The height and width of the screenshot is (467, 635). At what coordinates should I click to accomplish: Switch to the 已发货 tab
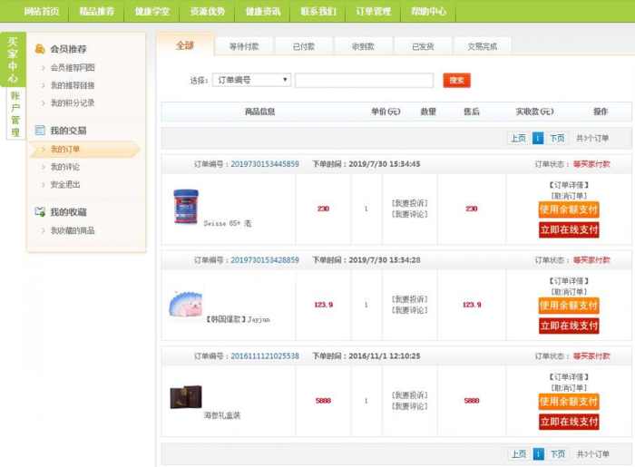point(422,46)
